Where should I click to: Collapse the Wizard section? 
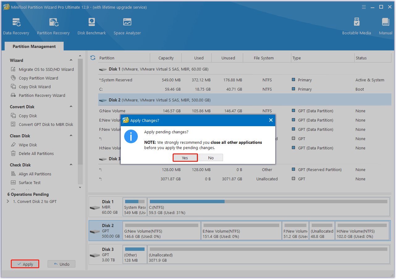(x=71, y=60)
